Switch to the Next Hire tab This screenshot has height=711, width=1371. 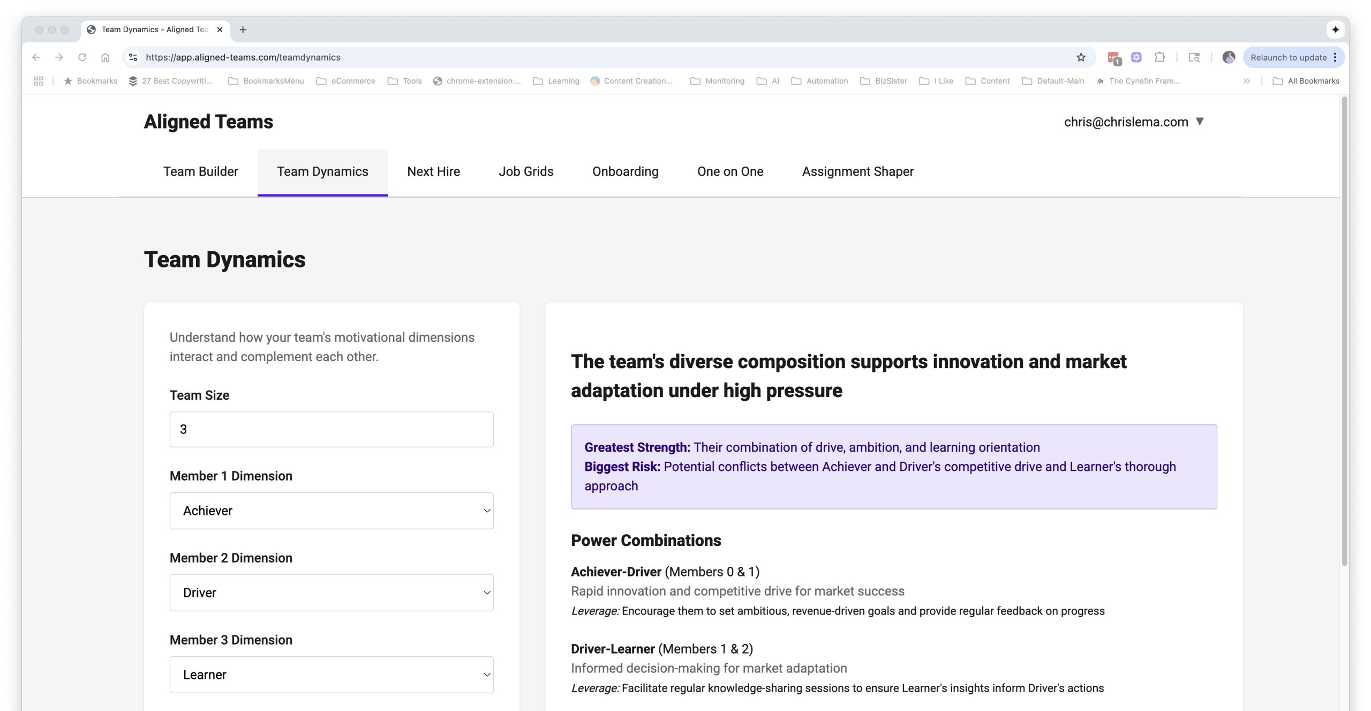coord(433,171)
